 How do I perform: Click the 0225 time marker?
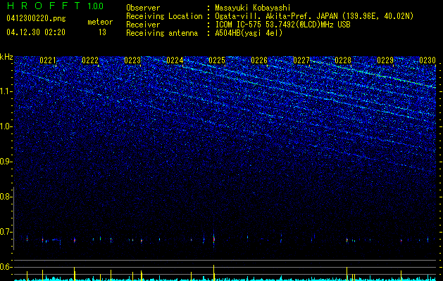(217, 60)
